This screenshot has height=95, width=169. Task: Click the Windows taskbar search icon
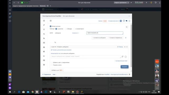click(14, 92)
